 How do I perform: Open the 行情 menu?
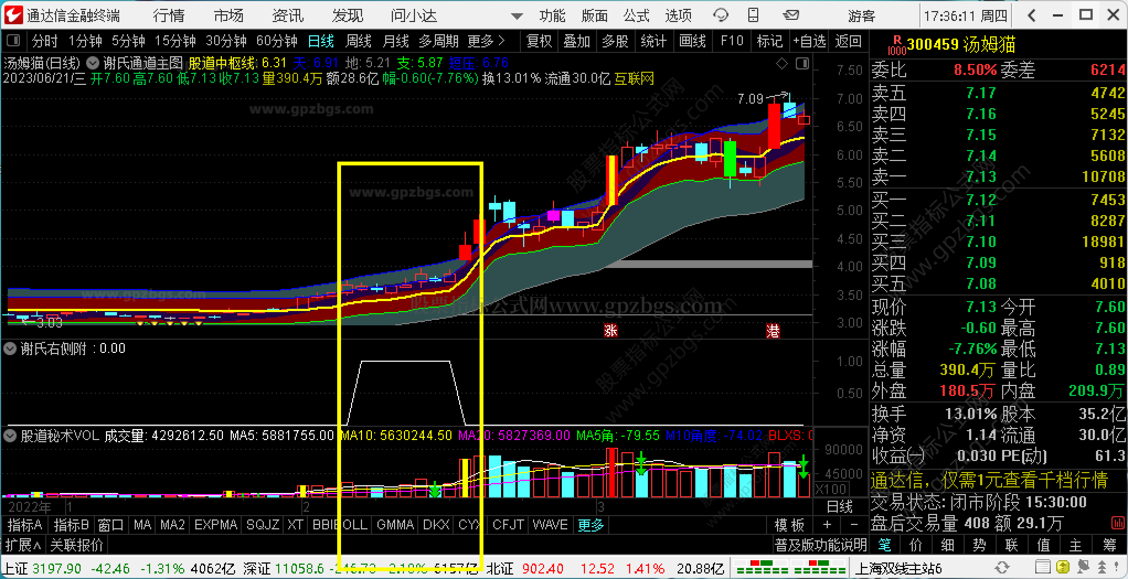(169, 15)
